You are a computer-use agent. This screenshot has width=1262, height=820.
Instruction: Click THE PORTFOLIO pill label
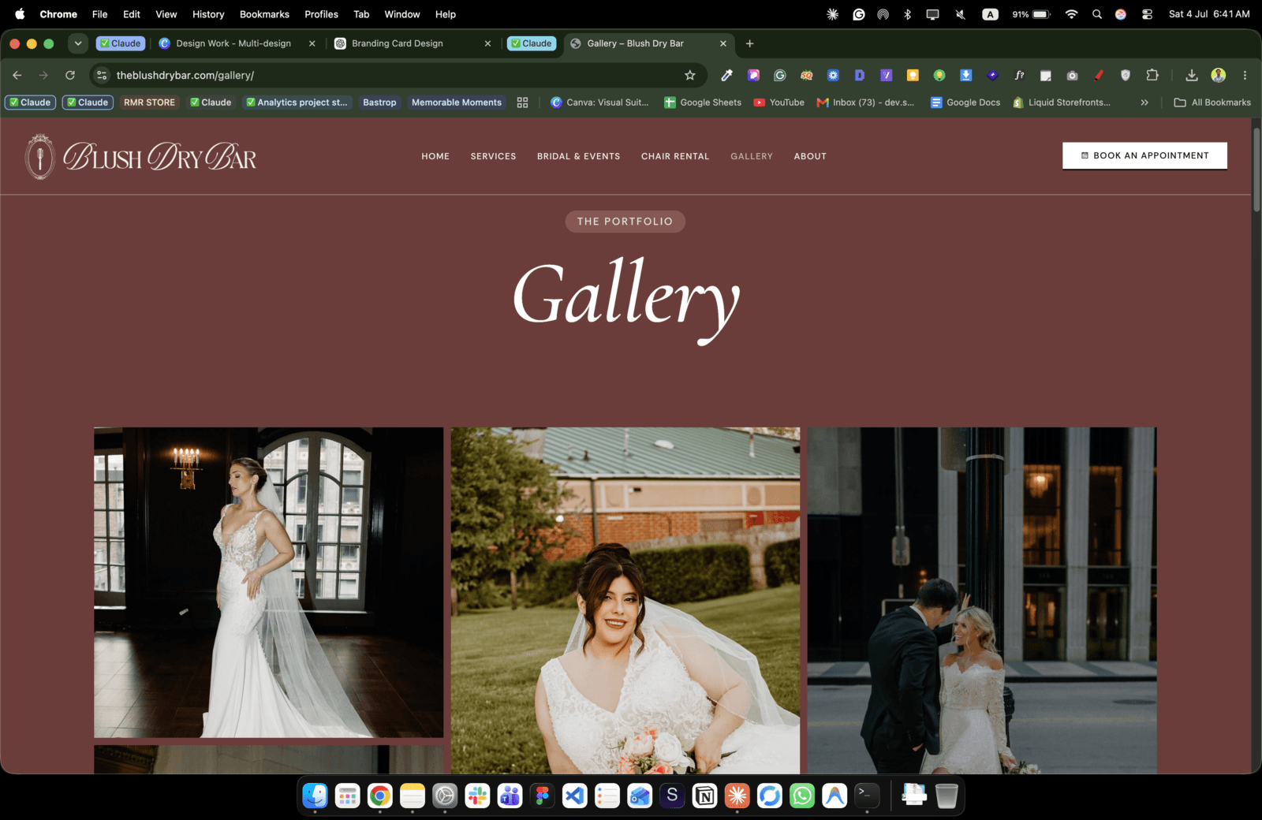point(625,222)
